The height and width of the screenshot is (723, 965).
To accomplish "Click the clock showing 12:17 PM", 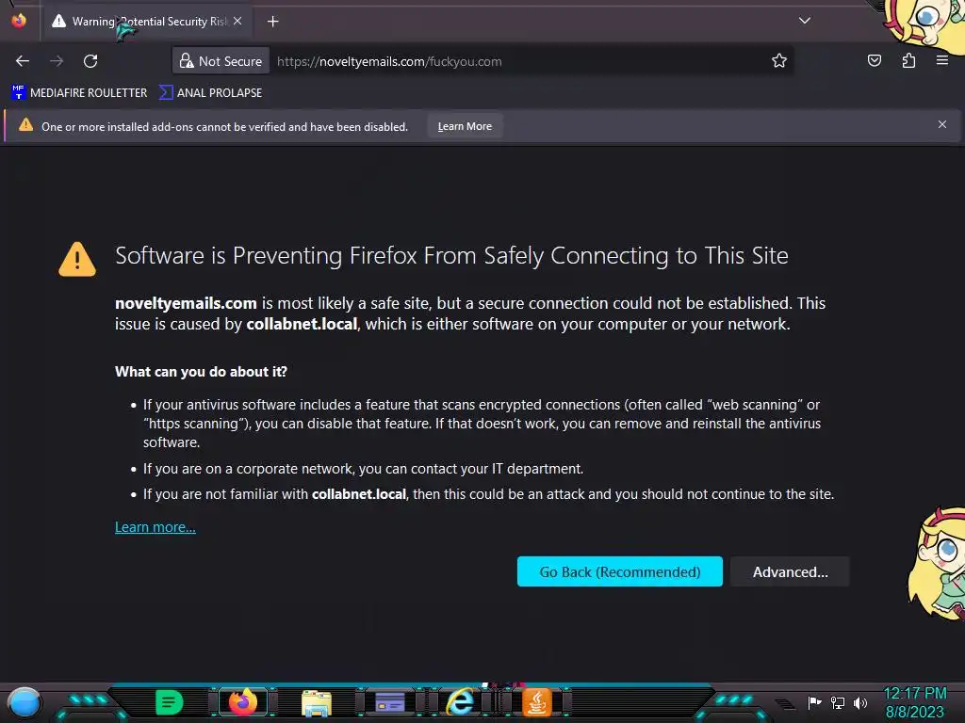I will tap(914, 694).
